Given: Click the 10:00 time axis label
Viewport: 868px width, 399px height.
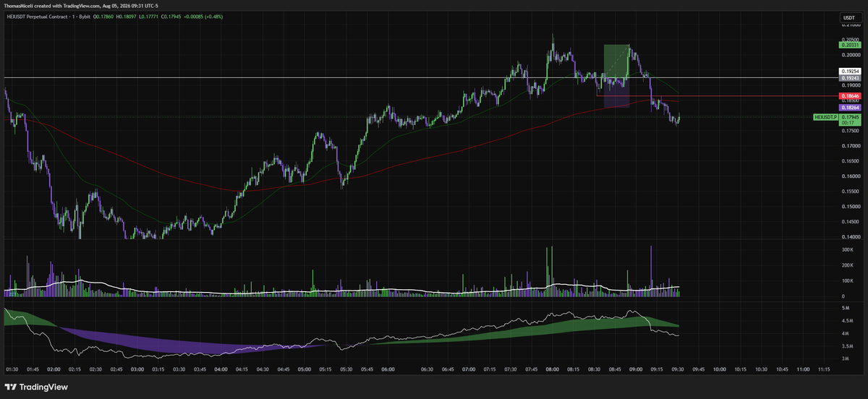Looking at the screenshot, I should tap(720, 369).
